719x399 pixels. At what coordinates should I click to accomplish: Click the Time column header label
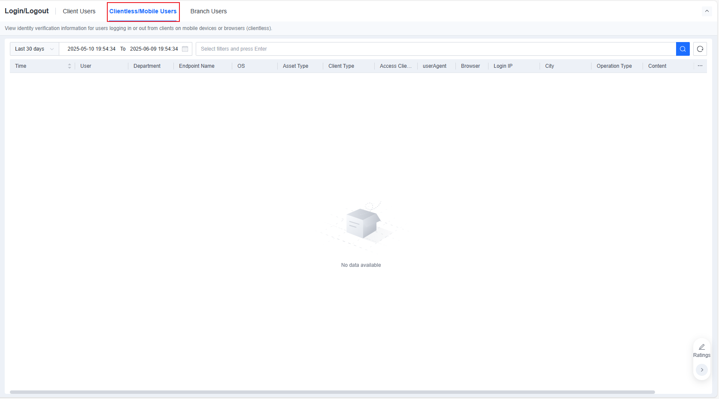coord(21,66)
